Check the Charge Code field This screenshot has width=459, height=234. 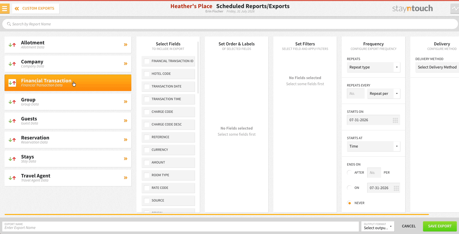147,112
